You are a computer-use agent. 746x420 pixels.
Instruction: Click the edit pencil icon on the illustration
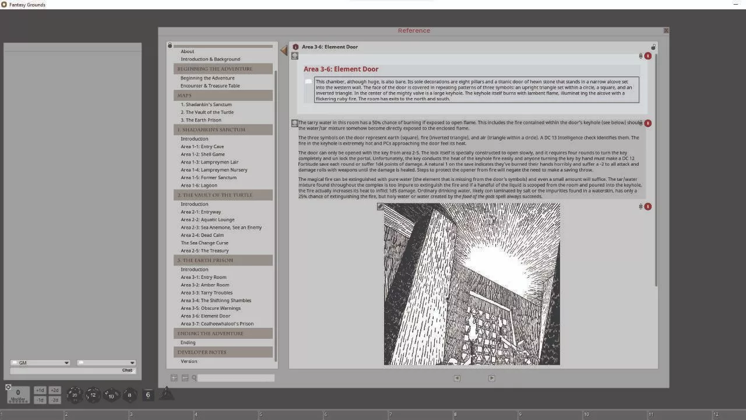point(380,206)
